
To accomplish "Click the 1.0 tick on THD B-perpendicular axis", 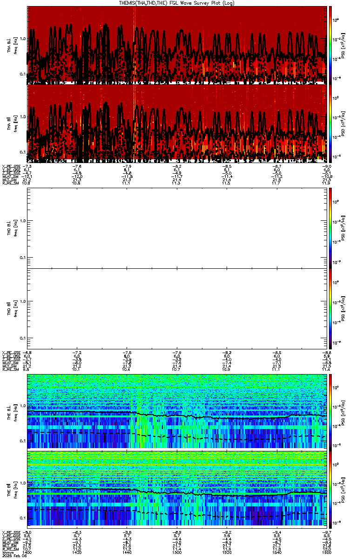I will [x=23, y=221].
